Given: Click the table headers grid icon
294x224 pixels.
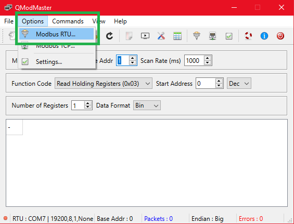Looking at the screenshot, I should 177,36.
